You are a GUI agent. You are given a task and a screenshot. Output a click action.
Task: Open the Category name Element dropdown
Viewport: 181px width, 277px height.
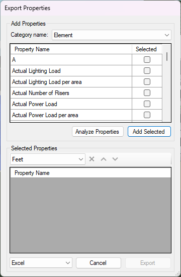click(112, 35)
